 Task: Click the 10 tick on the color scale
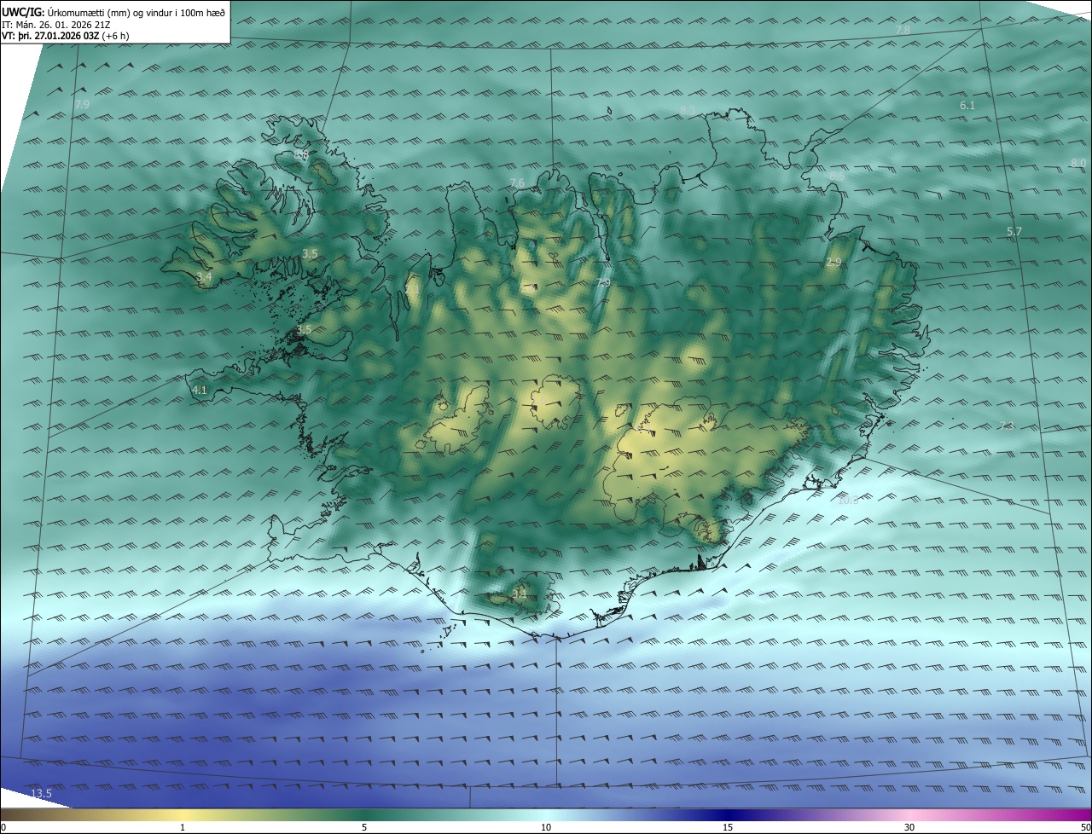coord(546,827)
